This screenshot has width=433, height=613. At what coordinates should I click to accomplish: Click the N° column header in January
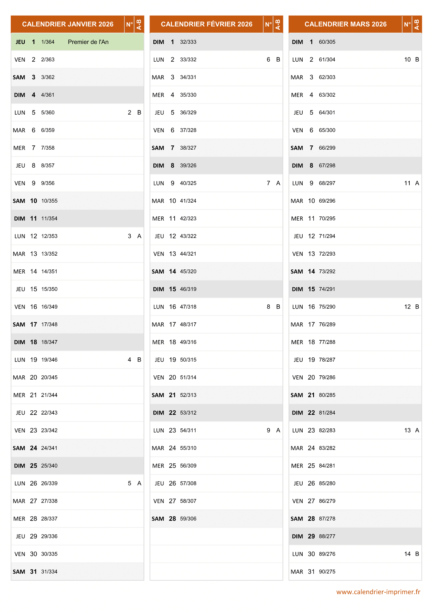129,24
